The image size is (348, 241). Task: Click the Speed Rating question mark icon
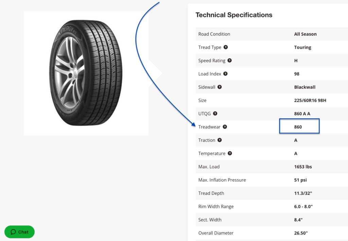click(229, 60)
